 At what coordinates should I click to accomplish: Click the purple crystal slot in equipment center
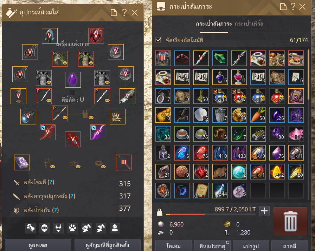tap(73, 80)
